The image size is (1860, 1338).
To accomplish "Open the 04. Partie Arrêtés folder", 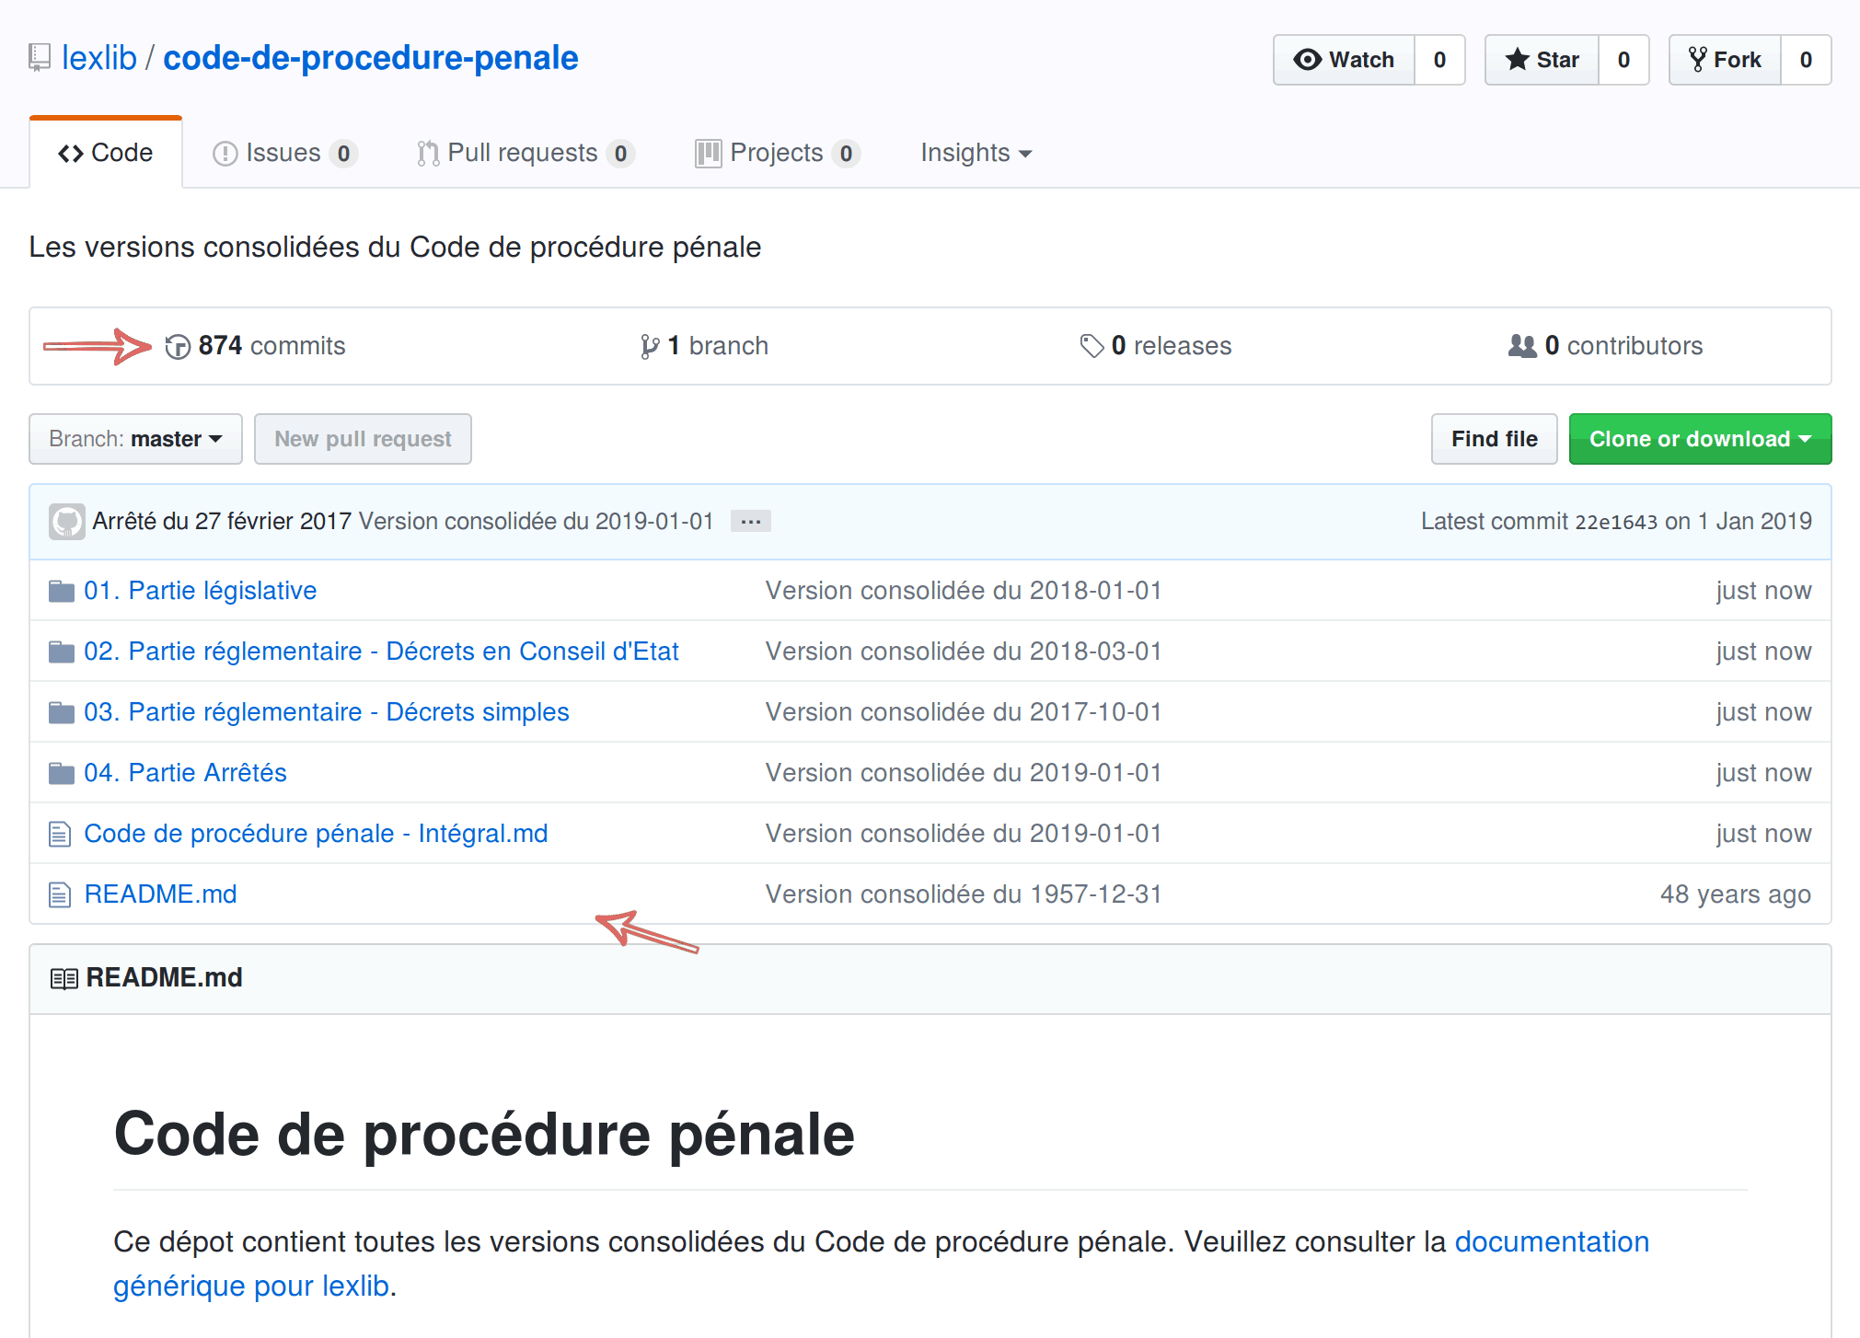I will [x=185, y=773].
